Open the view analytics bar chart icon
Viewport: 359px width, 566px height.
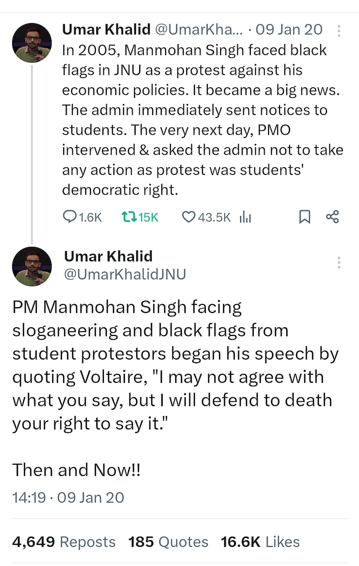coord(245,217)
